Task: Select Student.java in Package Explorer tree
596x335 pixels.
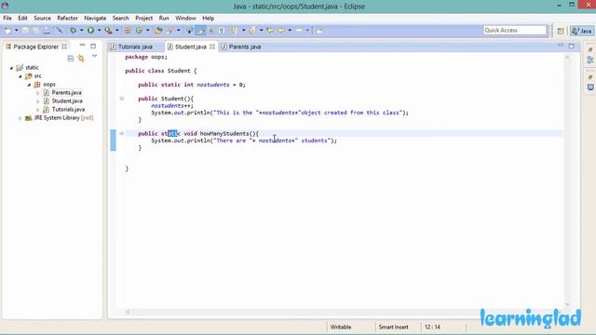Action: 67,101
